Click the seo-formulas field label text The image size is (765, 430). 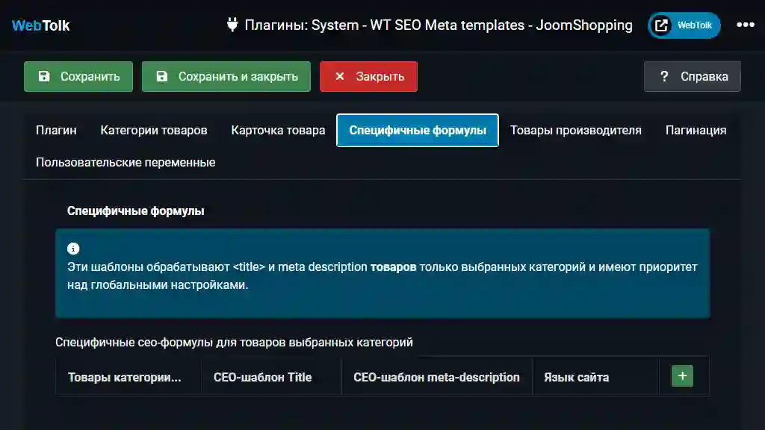pos(234,342)
